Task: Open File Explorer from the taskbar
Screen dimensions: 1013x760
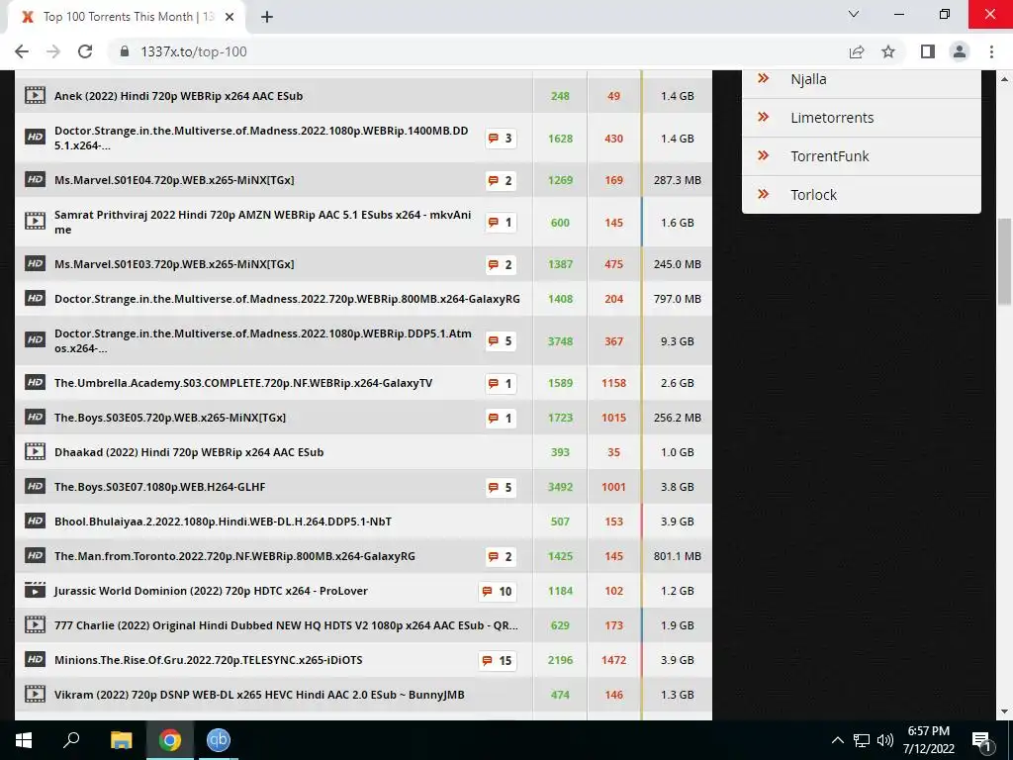Action: (121, 740)
